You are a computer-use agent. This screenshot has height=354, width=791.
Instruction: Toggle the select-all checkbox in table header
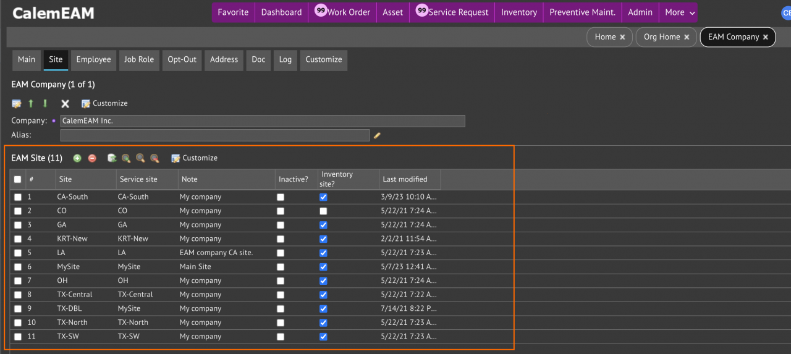coord(17,180)
